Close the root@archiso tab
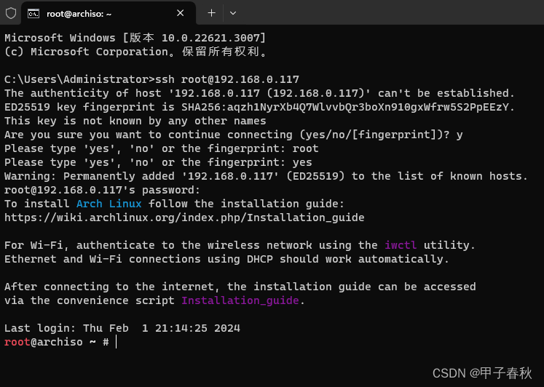The height and width of the screenshot is (387, 544). [x=181, y=13]
